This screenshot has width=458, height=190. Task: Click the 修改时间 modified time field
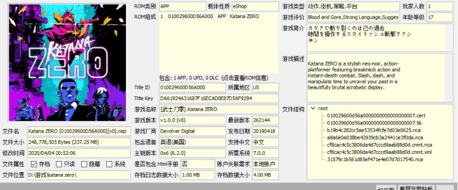click(x=79, y=153)
